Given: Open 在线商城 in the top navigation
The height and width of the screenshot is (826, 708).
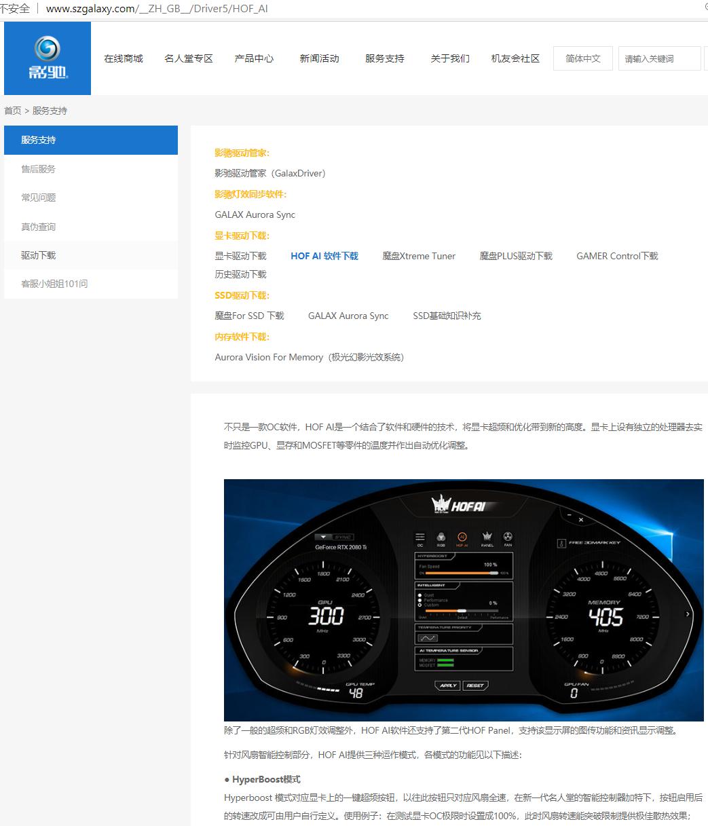Looking at the screenshot, I should (x=124, y=58).
